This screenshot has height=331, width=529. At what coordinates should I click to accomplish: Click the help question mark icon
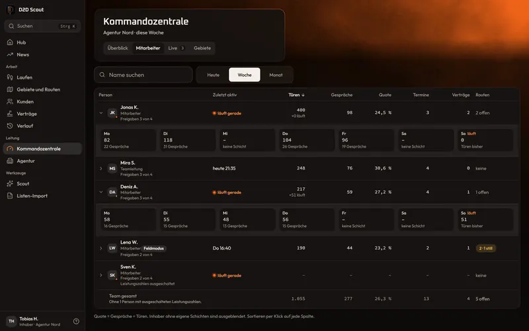[76, 321]
